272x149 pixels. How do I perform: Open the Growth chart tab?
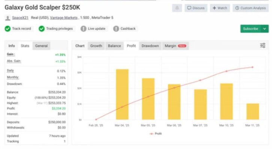[x=96, y=46]
